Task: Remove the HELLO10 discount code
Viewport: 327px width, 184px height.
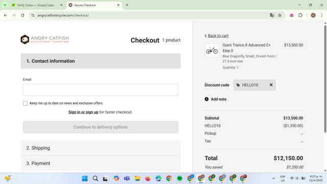Action: 271,85
